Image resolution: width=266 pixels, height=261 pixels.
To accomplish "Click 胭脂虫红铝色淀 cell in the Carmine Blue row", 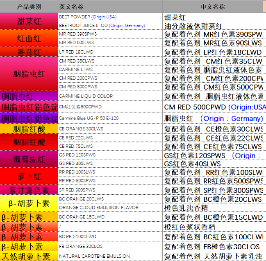I will pyautogui.click(x=29, y=118).
